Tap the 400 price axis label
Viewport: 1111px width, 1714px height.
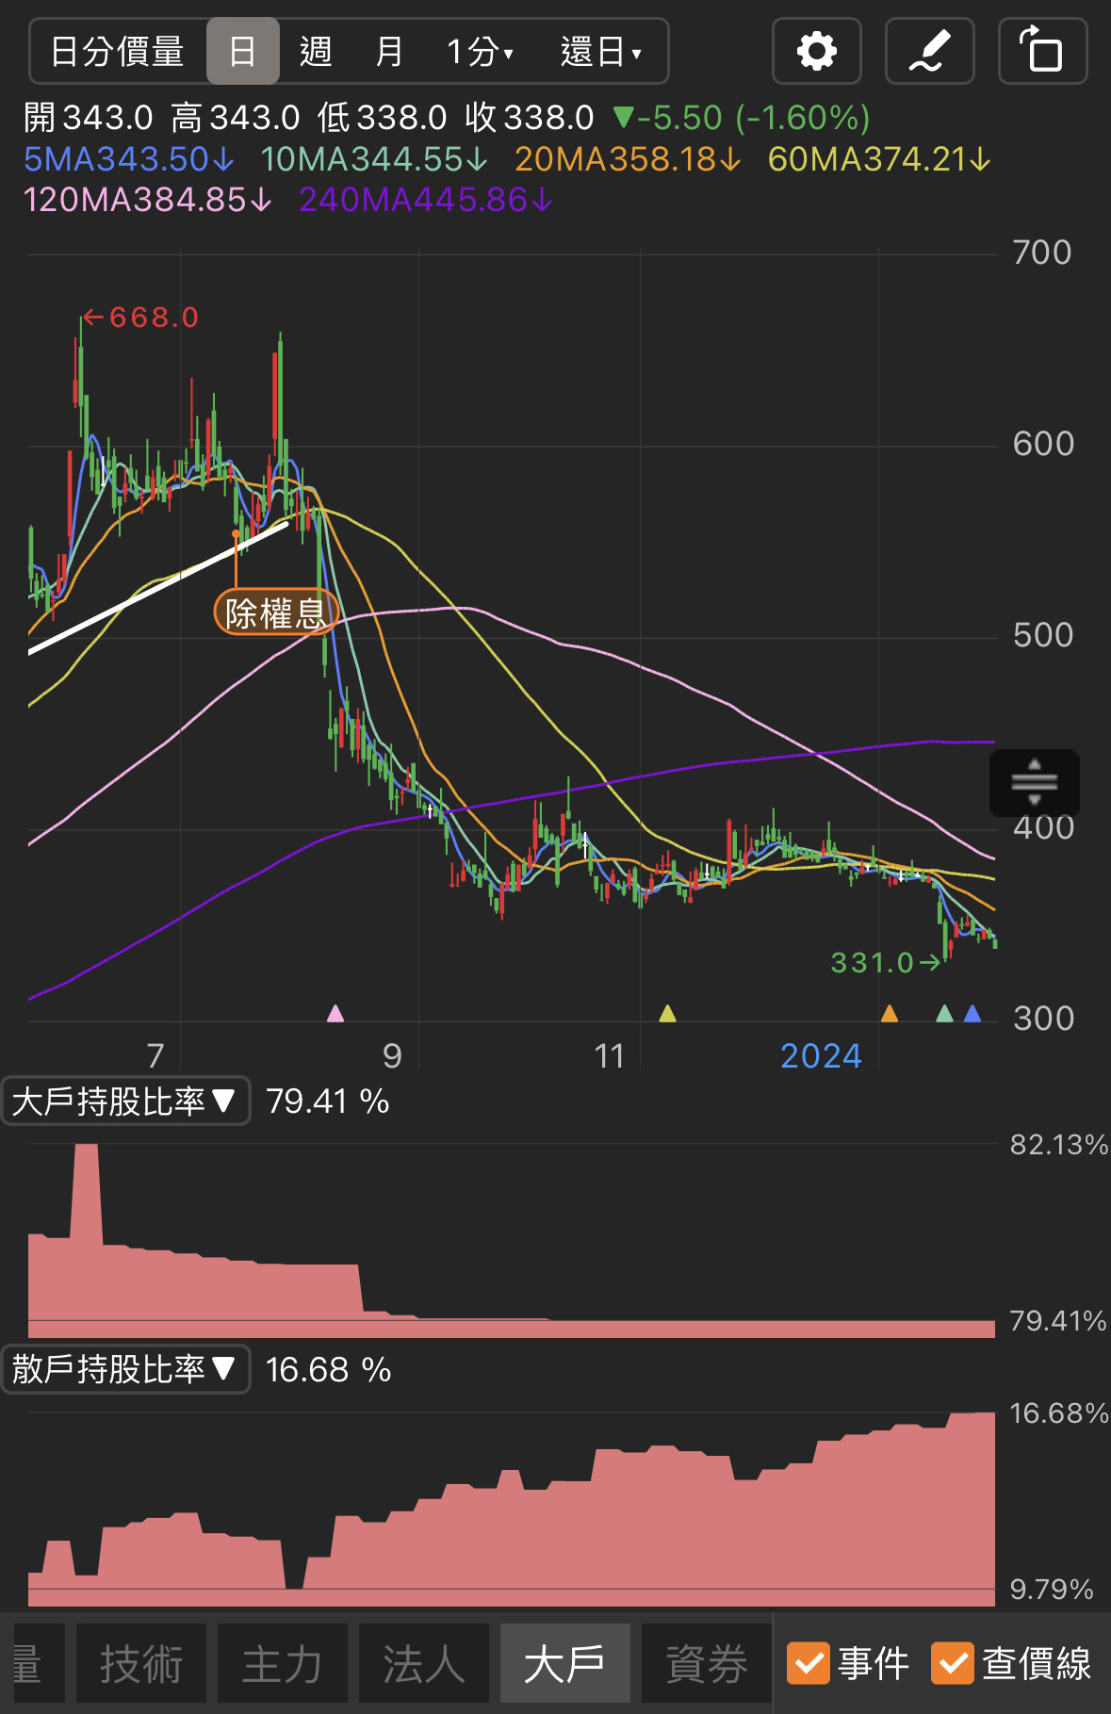[1043, 827]
